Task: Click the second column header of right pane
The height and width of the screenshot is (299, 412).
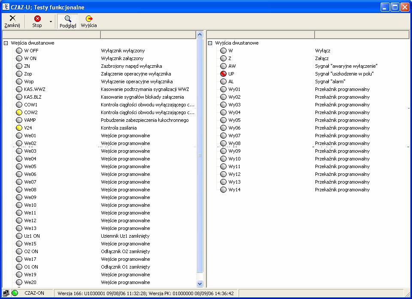Action: [362, 35]
